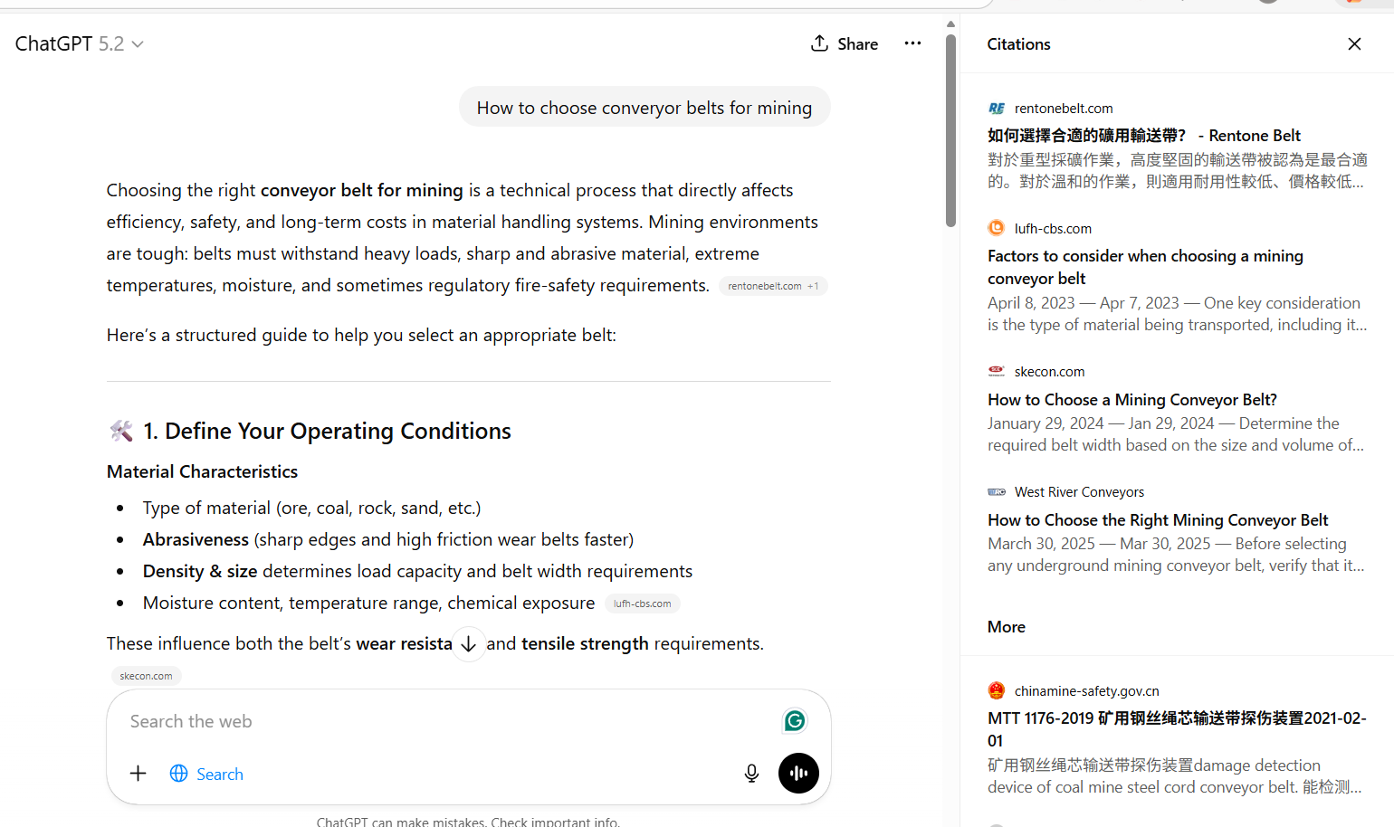
Task: Open the skecon.com citation chip
Action: tap(146, 676)
